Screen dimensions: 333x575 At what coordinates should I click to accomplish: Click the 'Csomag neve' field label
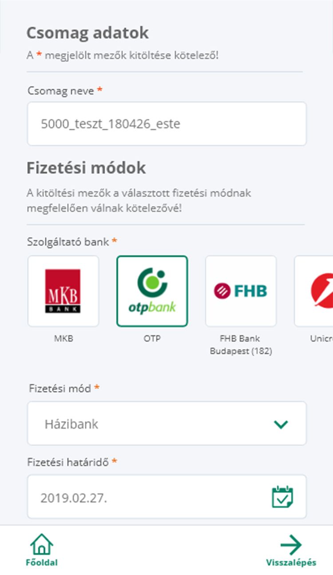point(61,91)
